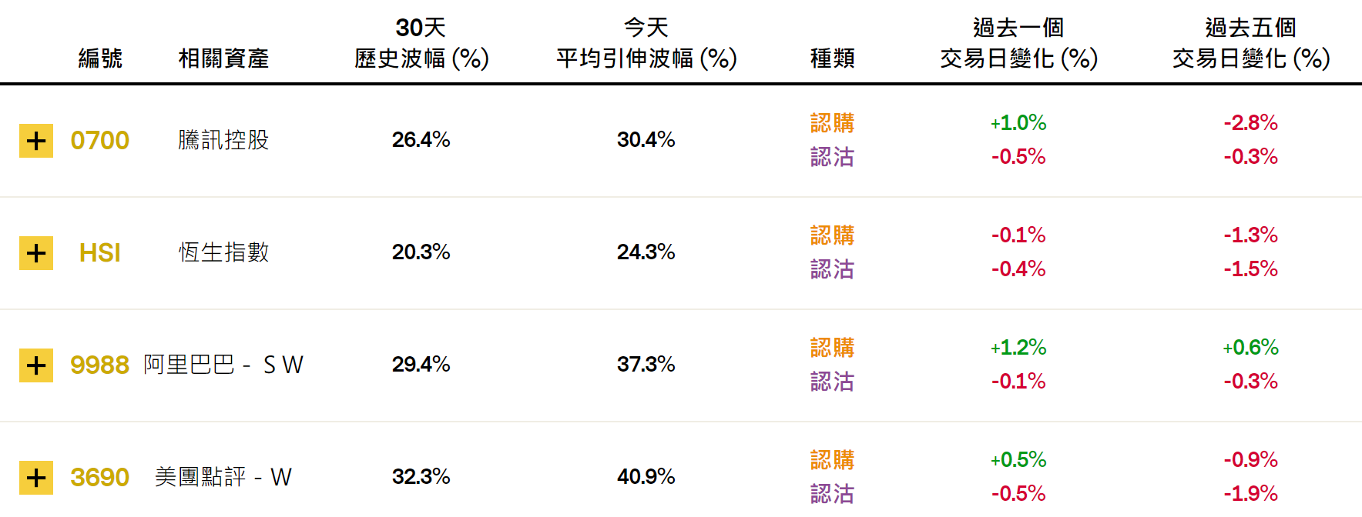Sort by 過去五個交易日變化 column header
Image resolution: width=1362 pixels, height=517 pixels.
(1251, 43)
